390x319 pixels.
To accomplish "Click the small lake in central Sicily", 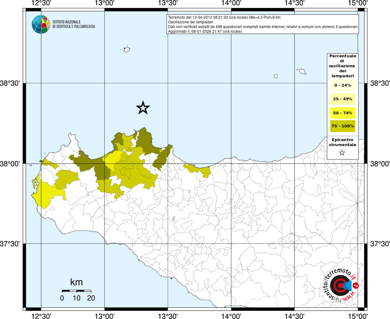I will (x=173, y=219).
